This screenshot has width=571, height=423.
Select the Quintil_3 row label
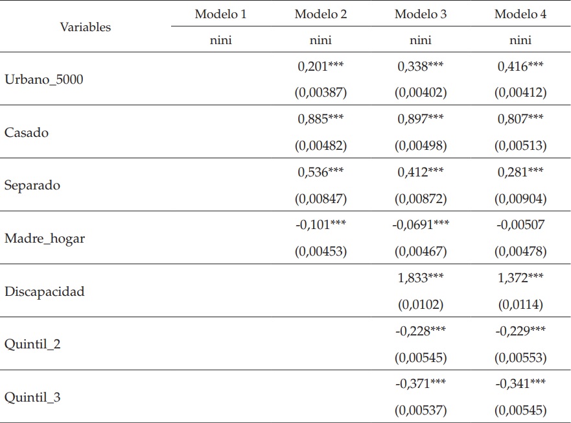pos(33,397)
